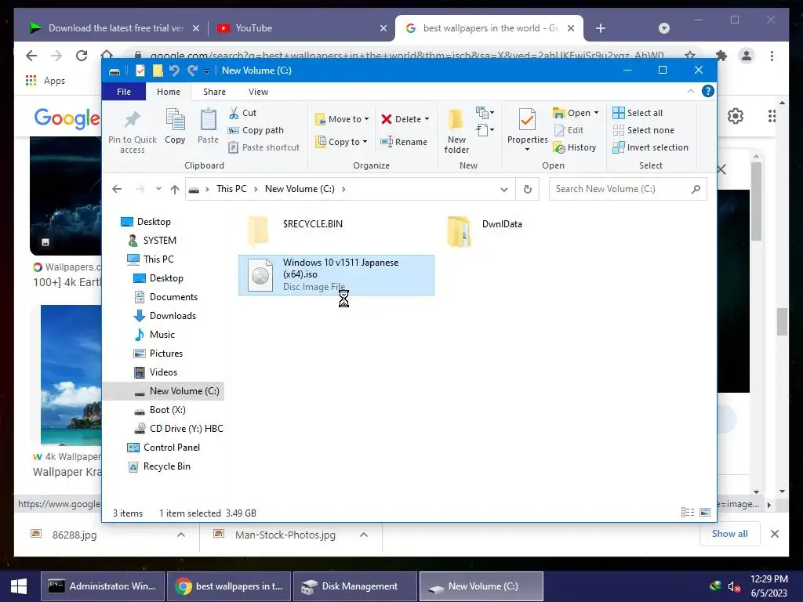The height and width of the screenshot is (602, 803).
Task: Open Explorer Help question mark icon
Action: coord(708,91)
